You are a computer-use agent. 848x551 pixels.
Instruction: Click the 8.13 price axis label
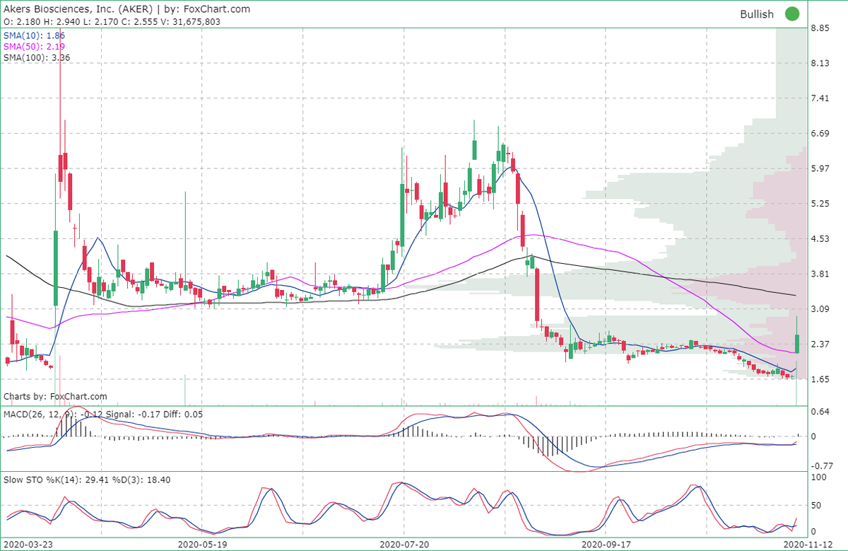click(x=820, y=63)
